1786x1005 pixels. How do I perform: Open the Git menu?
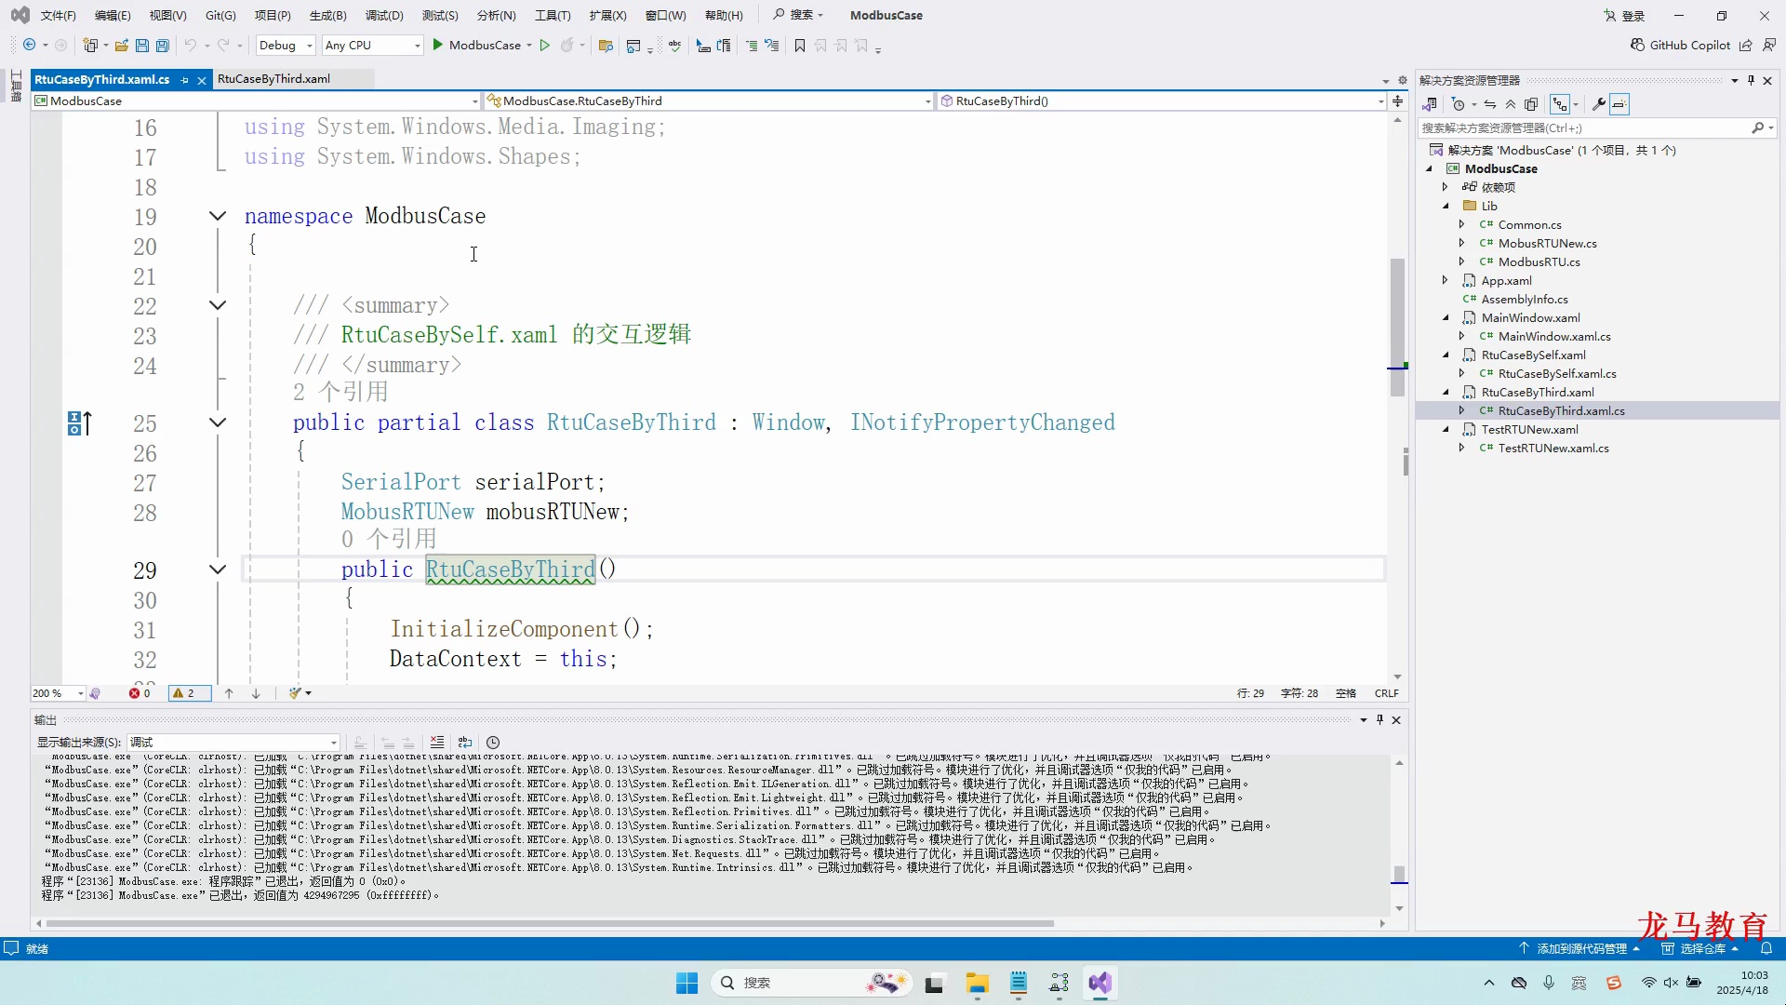[x=220, y=15]
